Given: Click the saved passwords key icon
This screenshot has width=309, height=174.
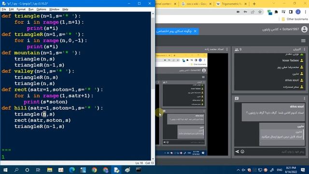Looking at the screenshot, I should coord(245,12).
